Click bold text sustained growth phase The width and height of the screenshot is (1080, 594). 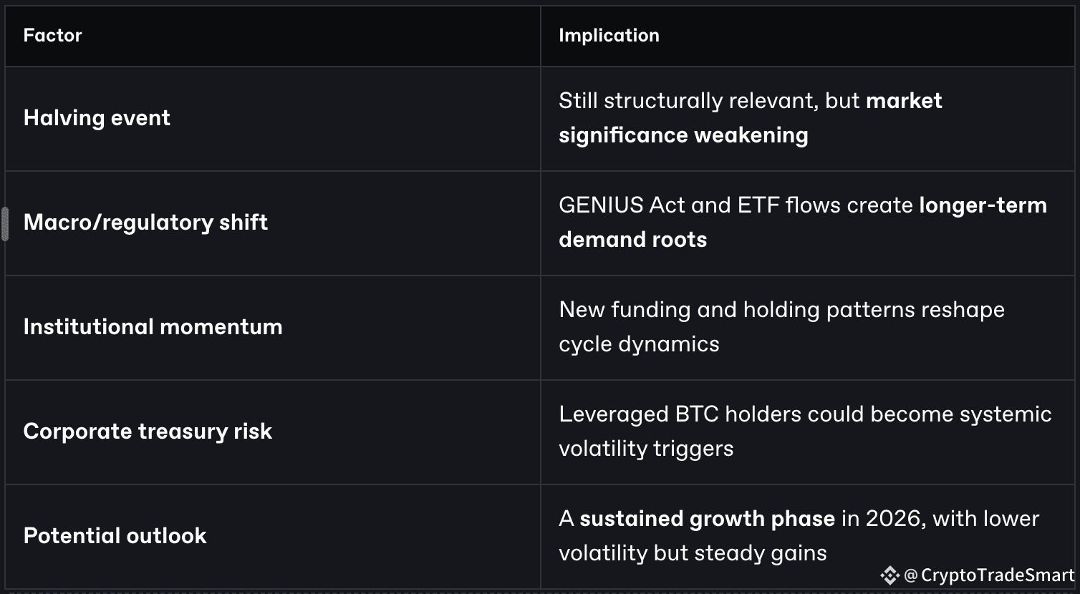707,518
